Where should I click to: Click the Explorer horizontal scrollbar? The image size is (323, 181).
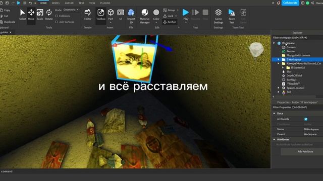[x=295, y=97]
